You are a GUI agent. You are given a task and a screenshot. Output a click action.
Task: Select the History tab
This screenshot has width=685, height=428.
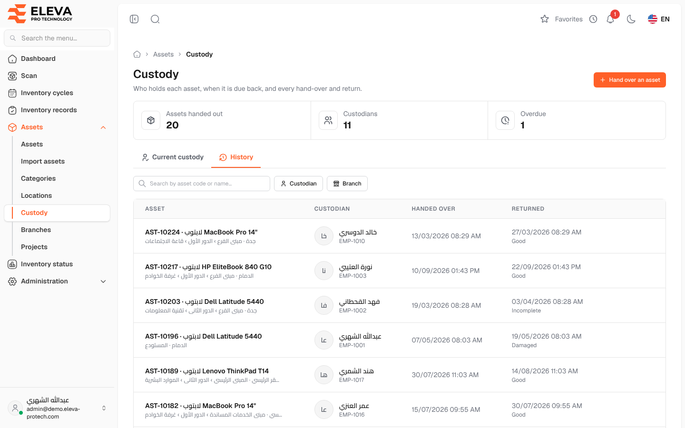click(236, 157)
